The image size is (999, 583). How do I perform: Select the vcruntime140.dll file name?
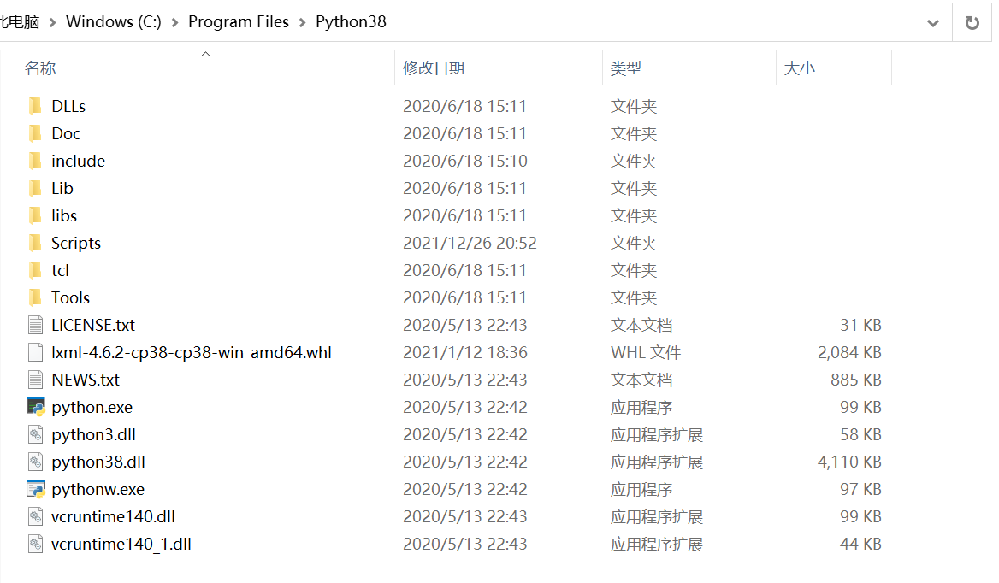coord(113,517)
